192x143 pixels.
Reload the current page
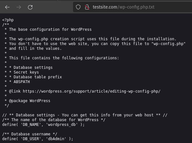[30, 7]
